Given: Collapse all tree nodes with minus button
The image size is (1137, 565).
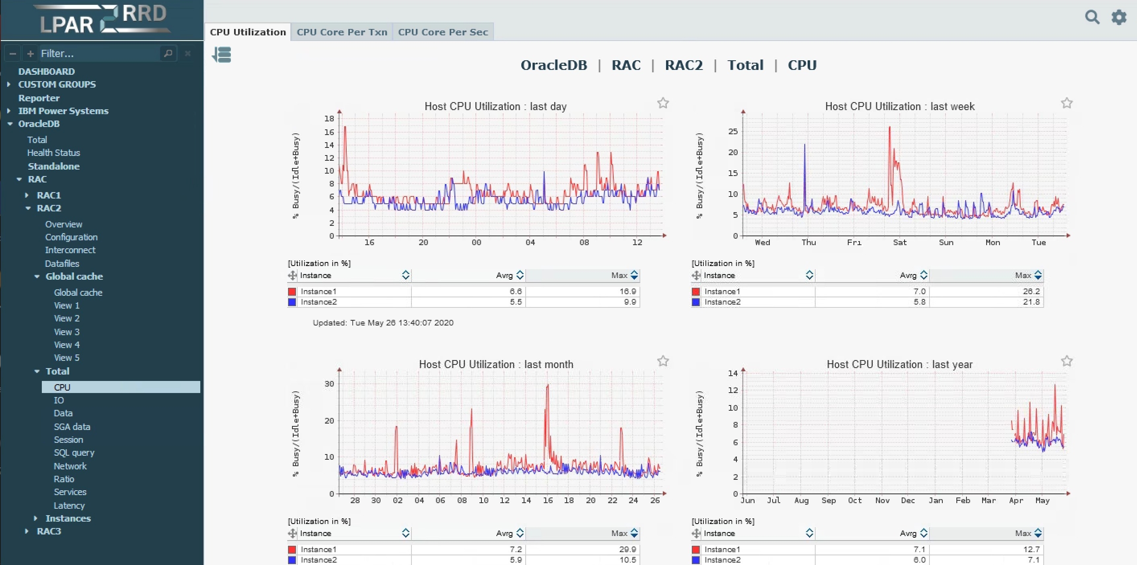Looking at the screenshot, I should coord(13,53).
